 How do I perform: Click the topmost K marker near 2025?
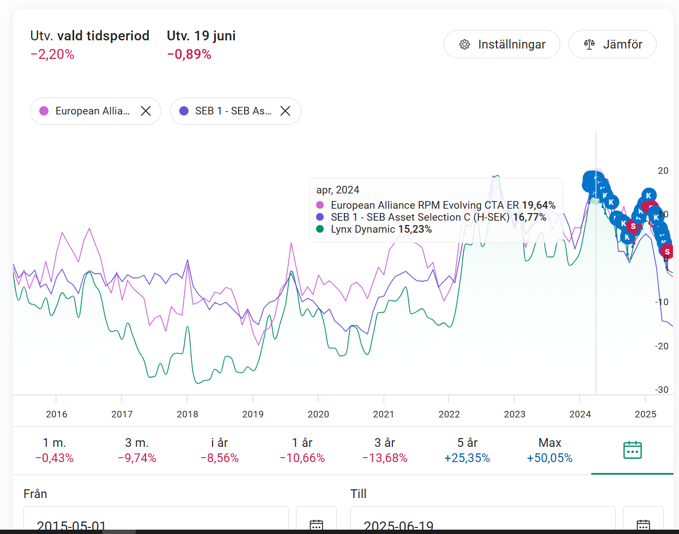click(x=648, y=195)
